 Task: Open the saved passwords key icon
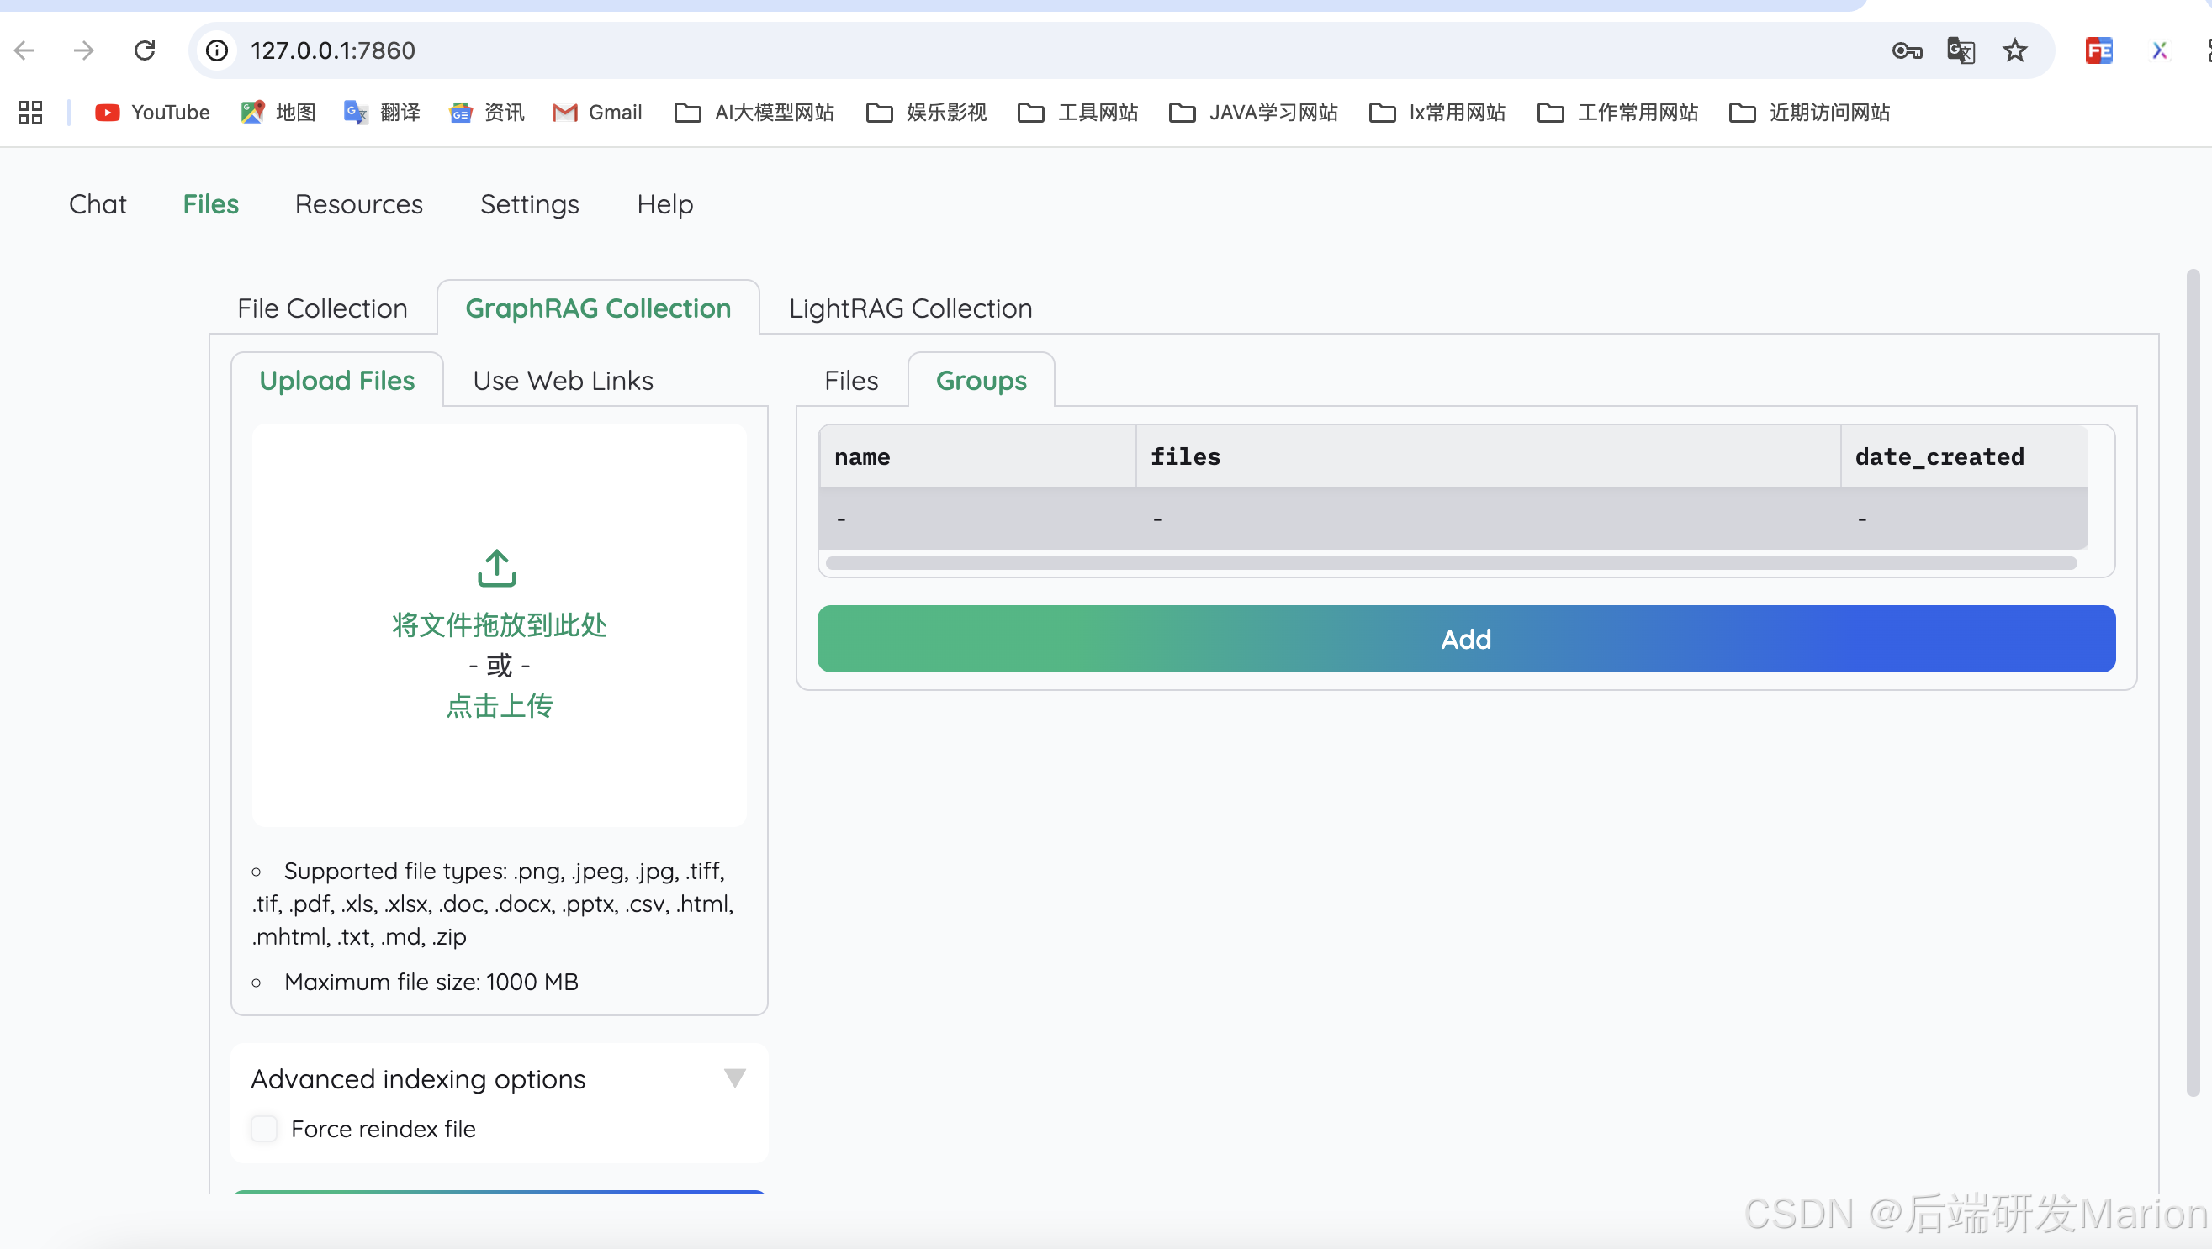(1907, 50)
